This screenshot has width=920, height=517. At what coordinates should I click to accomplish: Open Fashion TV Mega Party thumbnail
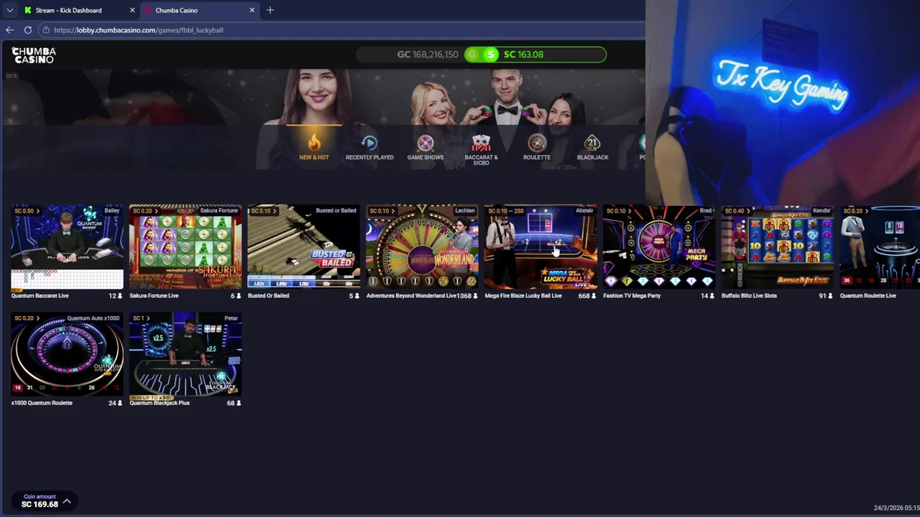click(659, 248)
